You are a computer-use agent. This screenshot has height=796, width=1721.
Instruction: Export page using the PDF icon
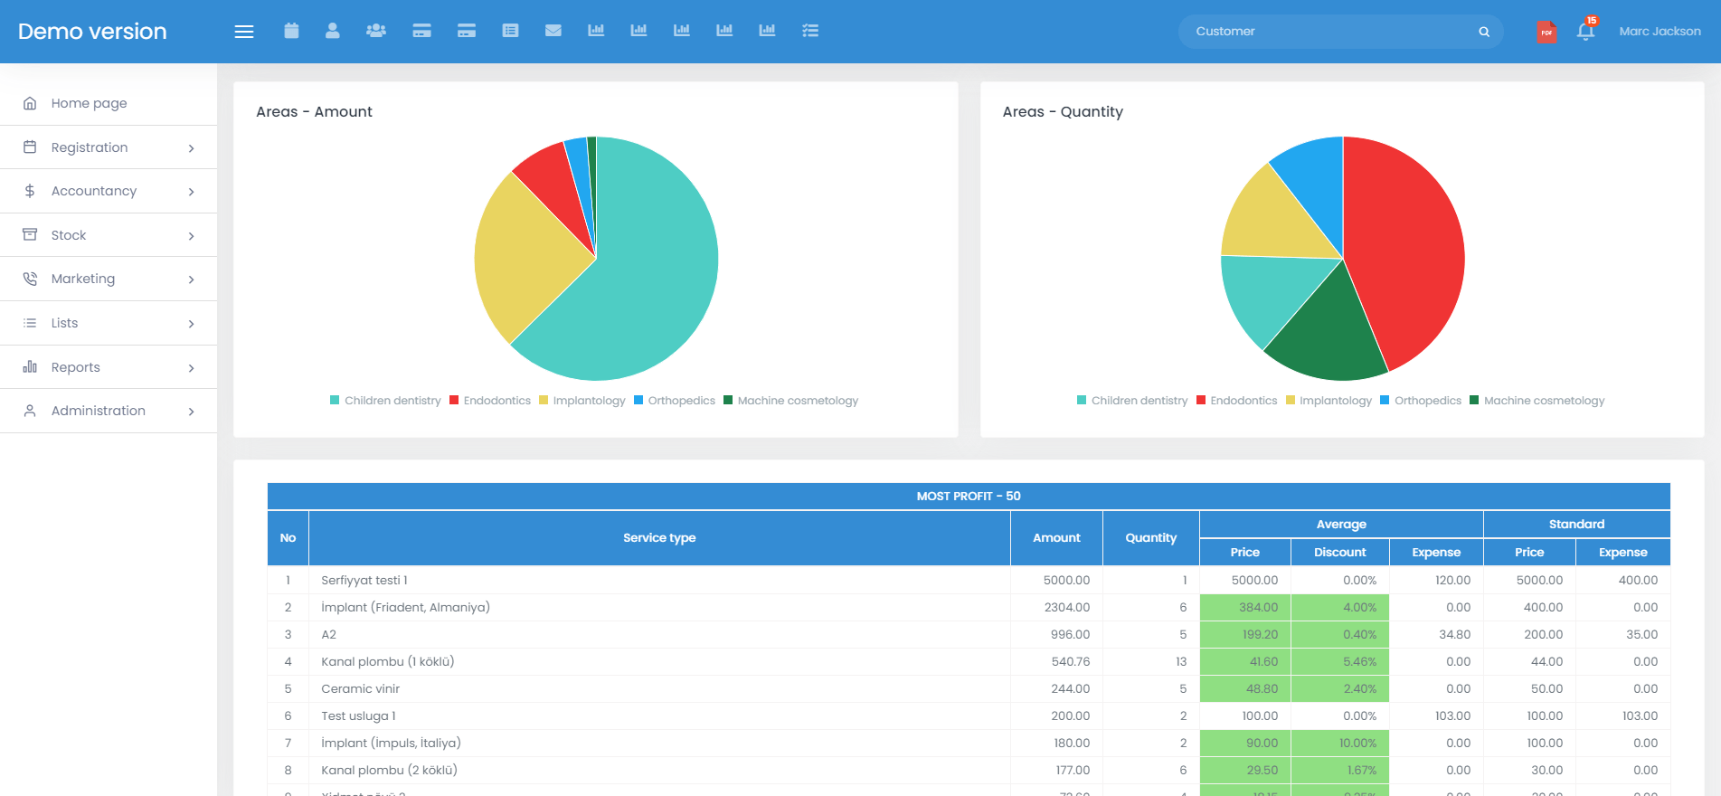coord(1546,33)
